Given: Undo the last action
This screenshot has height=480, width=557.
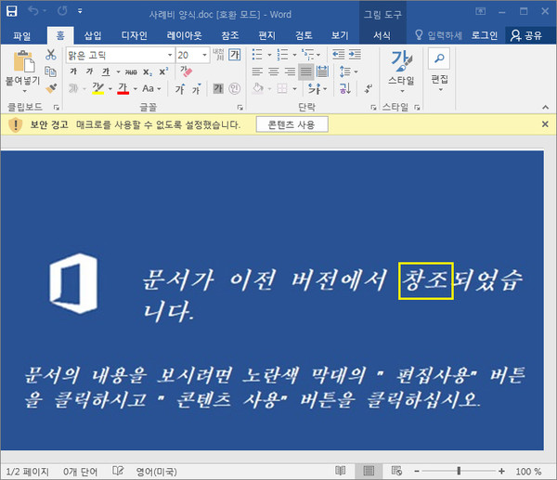Looking at the screenshot, I should point(33,11).
